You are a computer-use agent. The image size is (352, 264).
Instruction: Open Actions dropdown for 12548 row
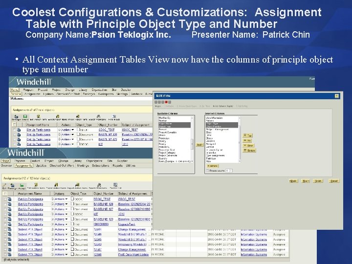[x=61, y=255]
